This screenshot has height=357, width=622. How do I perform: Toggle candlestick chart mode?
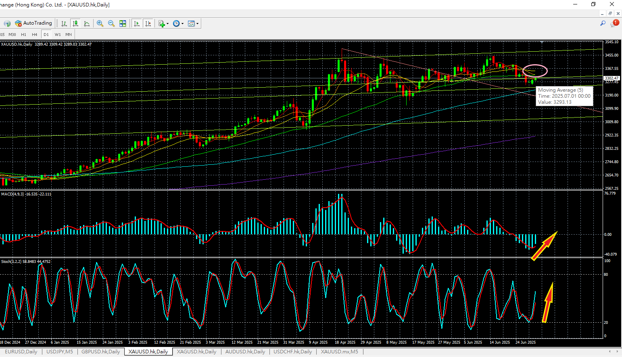[75, 23]
